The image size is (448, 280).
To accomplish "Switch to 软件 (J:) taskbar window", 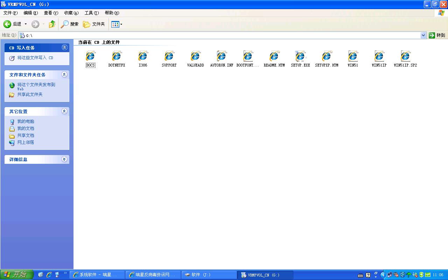I will click(209, 275).
